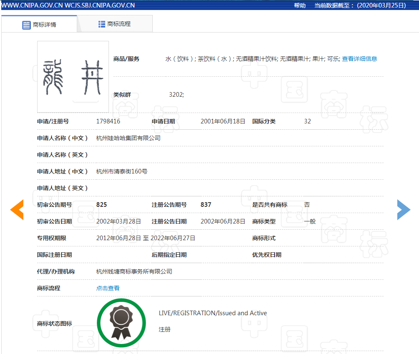
Task: Click the 代理/办理机构 field label
Action: 56,271
